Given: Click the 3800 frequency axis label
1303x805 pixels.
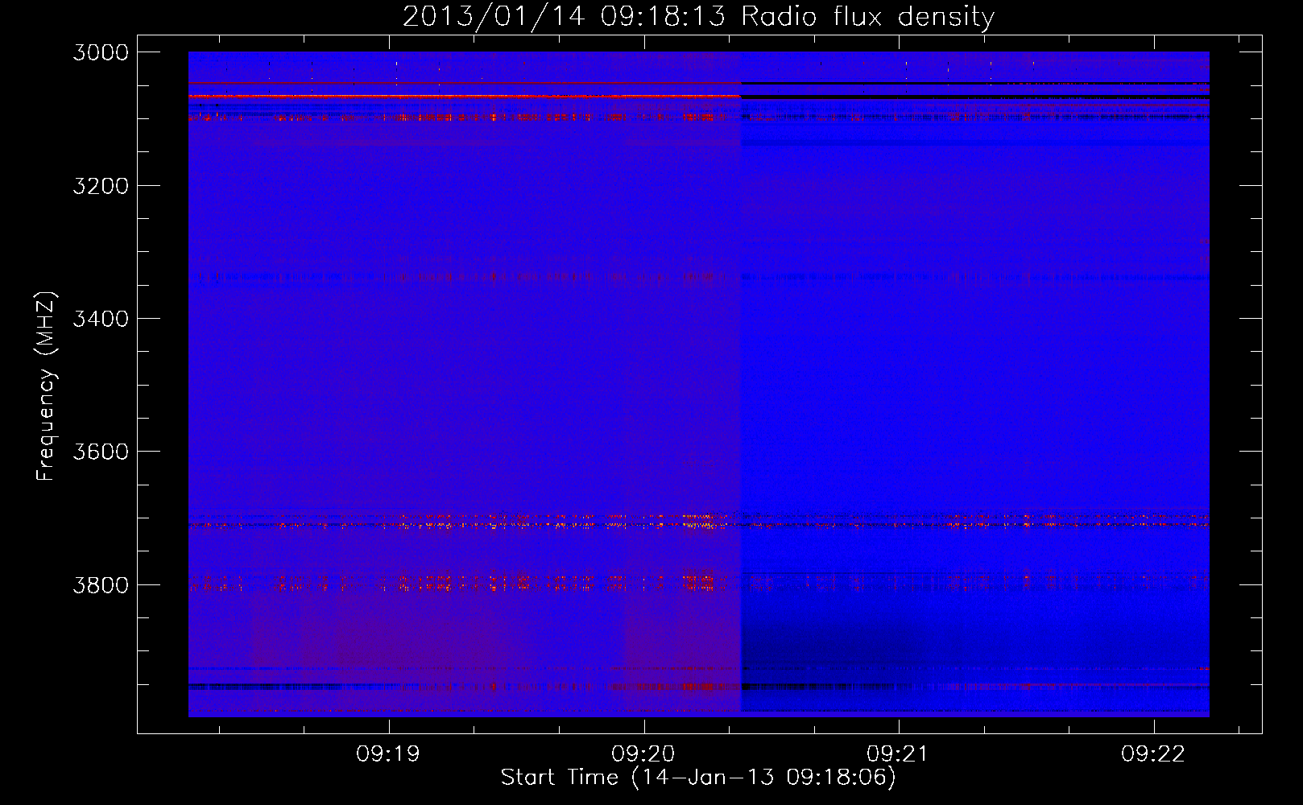Looking at the screenshot, I should pos(101,584).
